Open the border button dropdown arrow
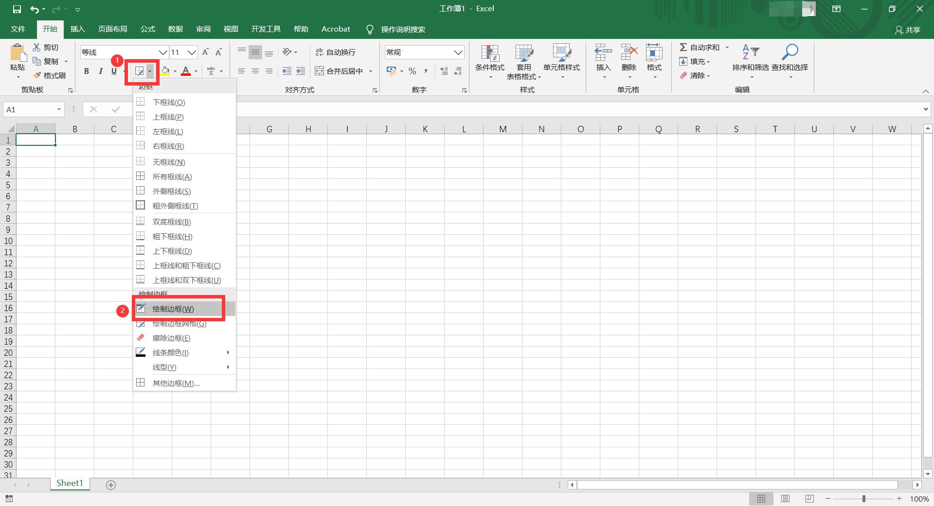This screenshot has height=506, width=934. (x=150, y=71)
